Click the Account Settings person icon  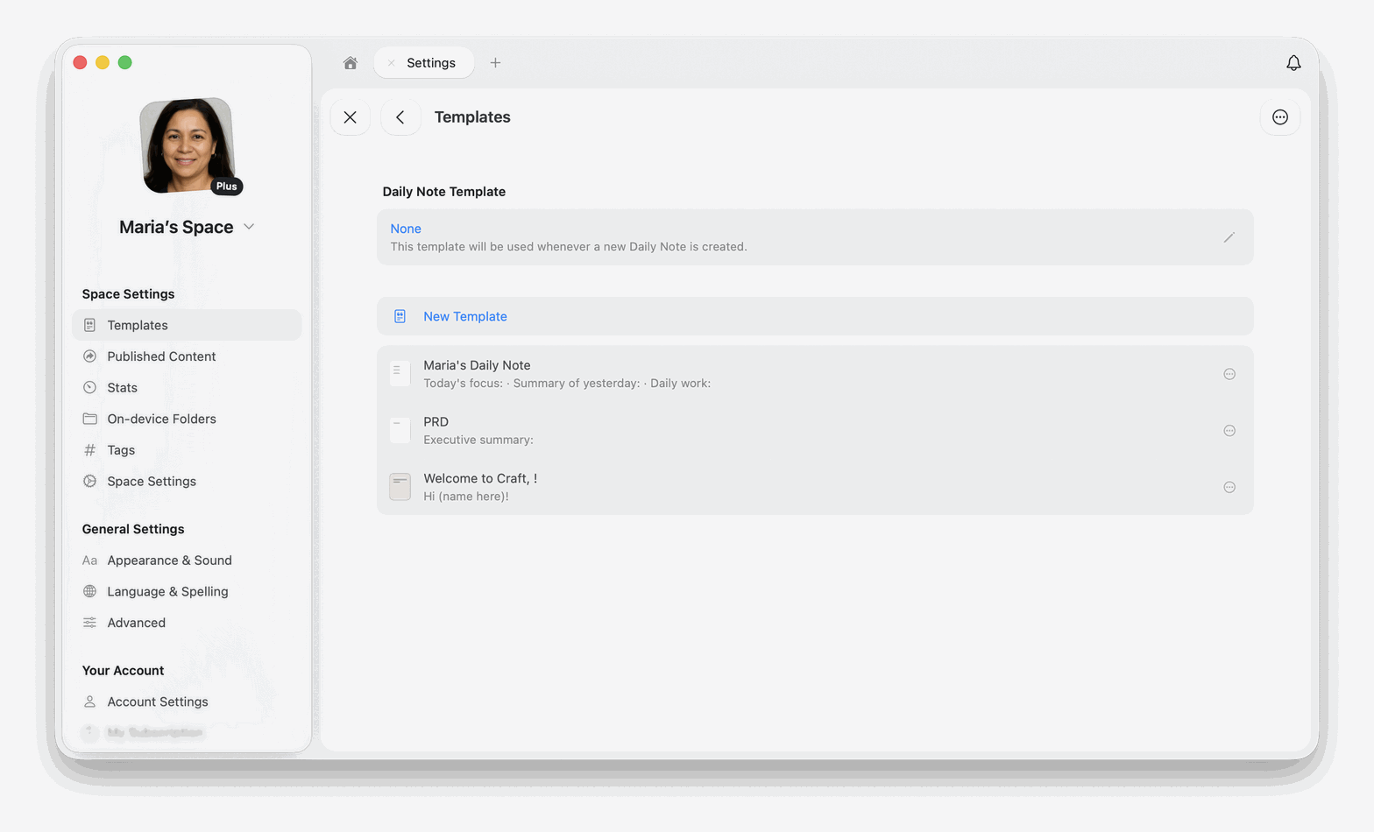[x=89, y=702]
